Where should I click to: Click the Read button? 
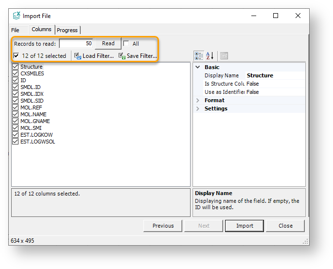pyautogui.click(x=108, y=43)
